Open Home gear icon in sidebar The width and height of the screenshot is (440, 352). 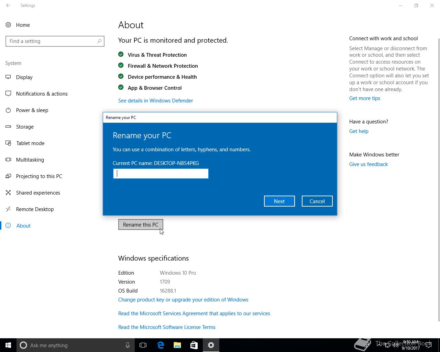(8, 25)
